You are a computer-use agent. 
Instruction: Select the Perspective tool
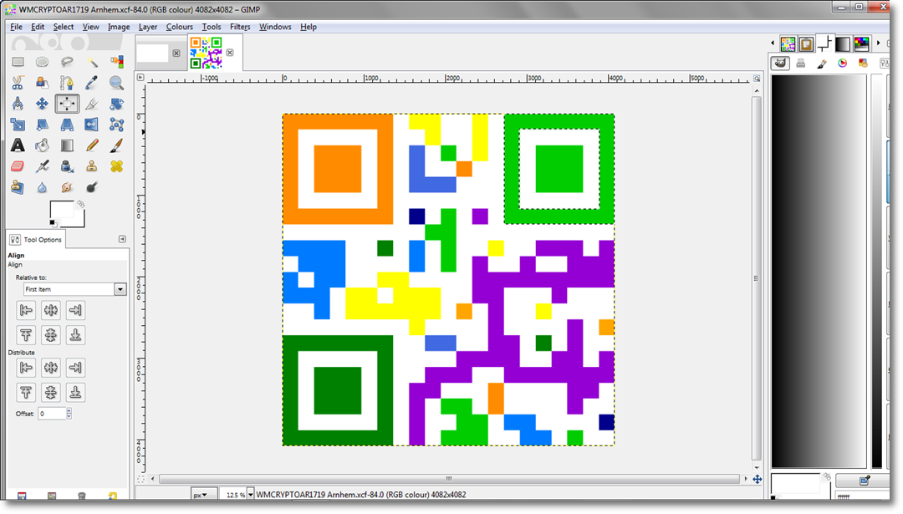[67, 125]
